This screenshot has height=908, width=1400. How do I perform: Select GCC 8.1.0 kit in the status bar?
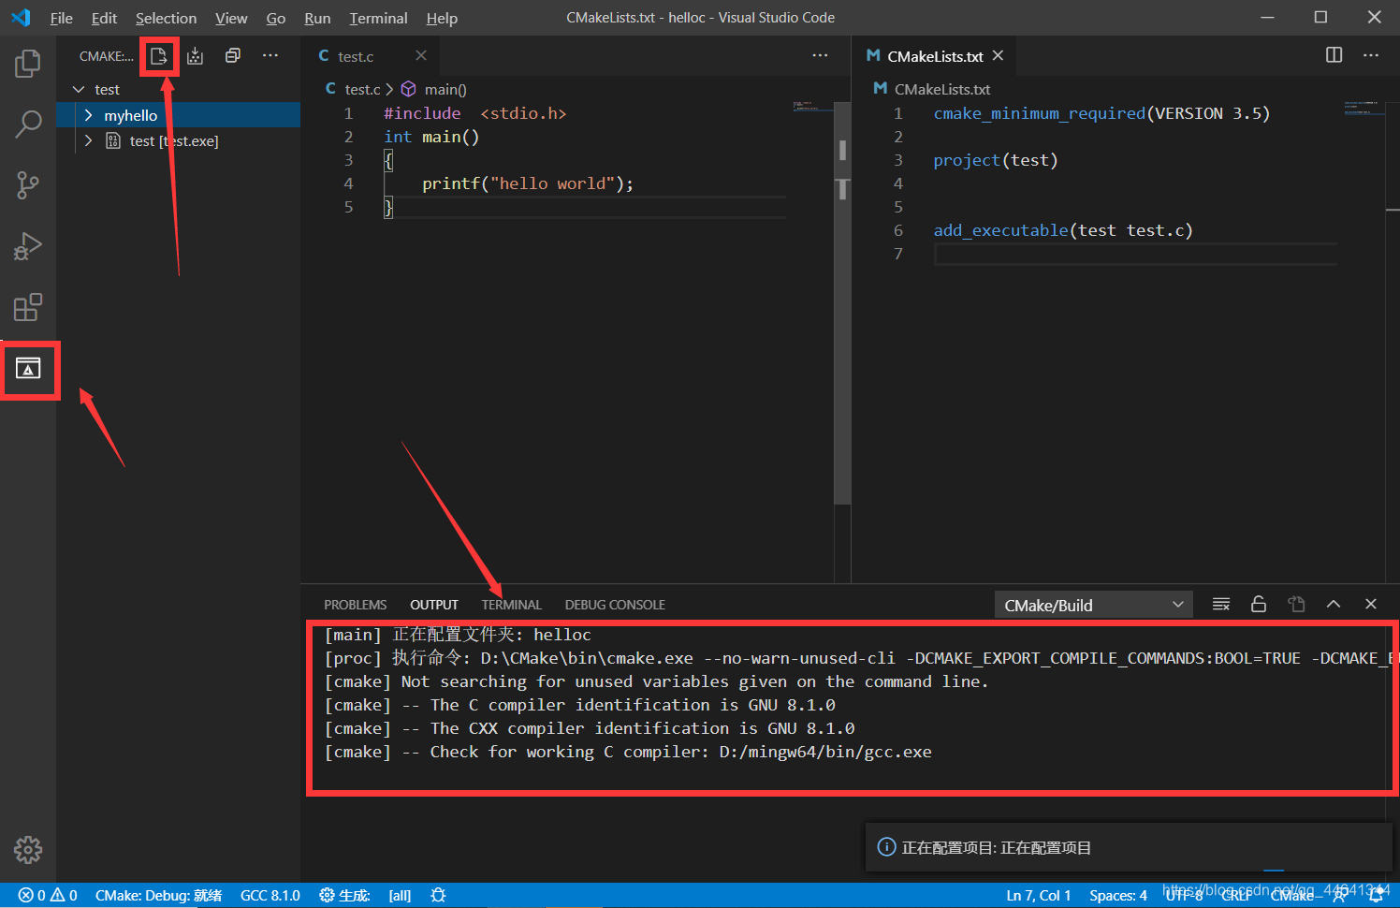(x=270, y=895)
